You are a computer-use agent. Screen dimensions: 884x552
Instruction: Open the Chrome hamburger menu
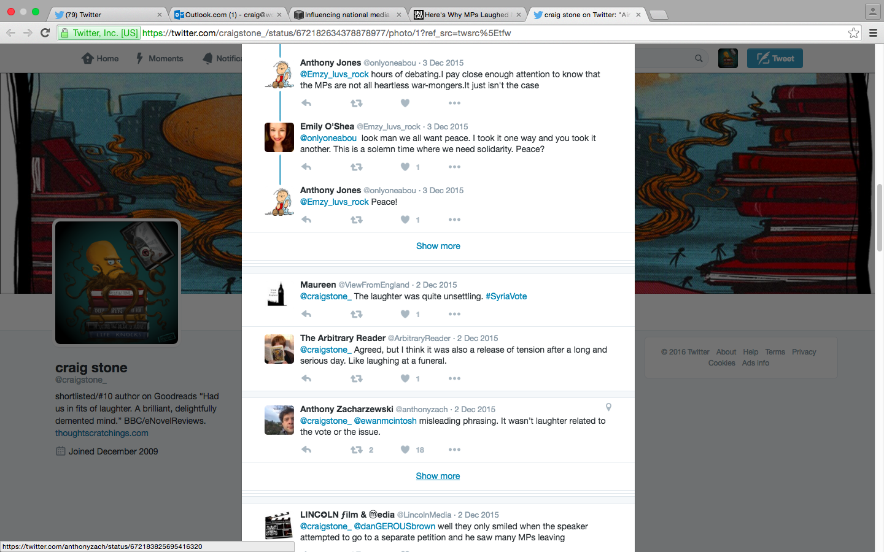(x=873, y=33)
